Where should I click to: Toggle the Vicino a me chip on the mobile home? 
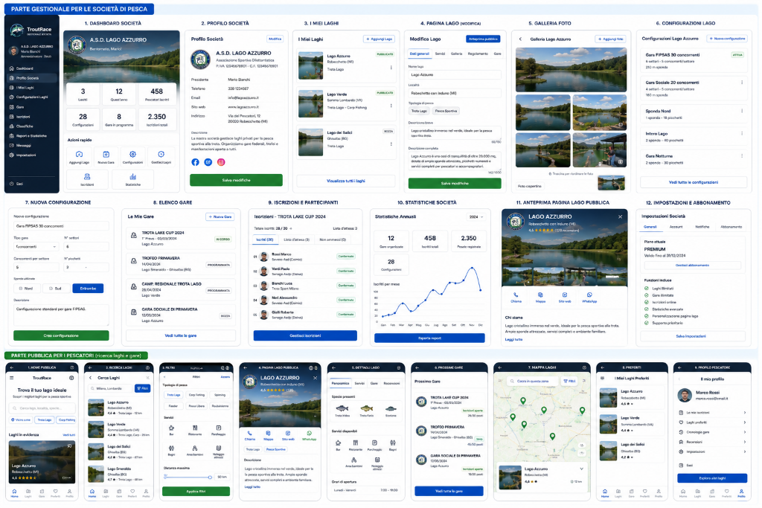(x=21, y=419)
